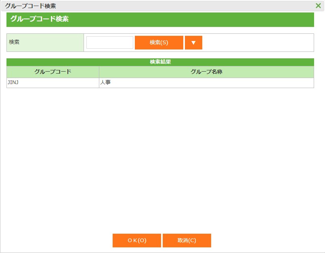Select the 人事 group name cell
Image resolution: width=325 pixels, height=253 pixels.
click(x=206, y=83)
